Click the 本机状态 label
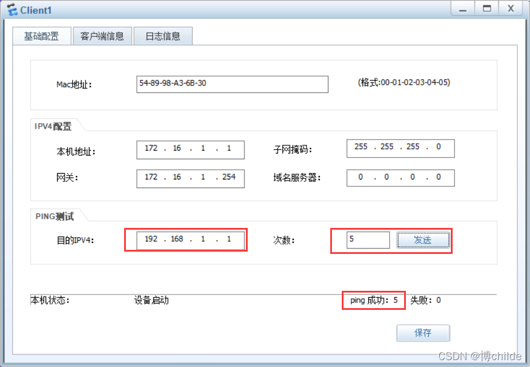530x367 pixels. tap(50, 300)
